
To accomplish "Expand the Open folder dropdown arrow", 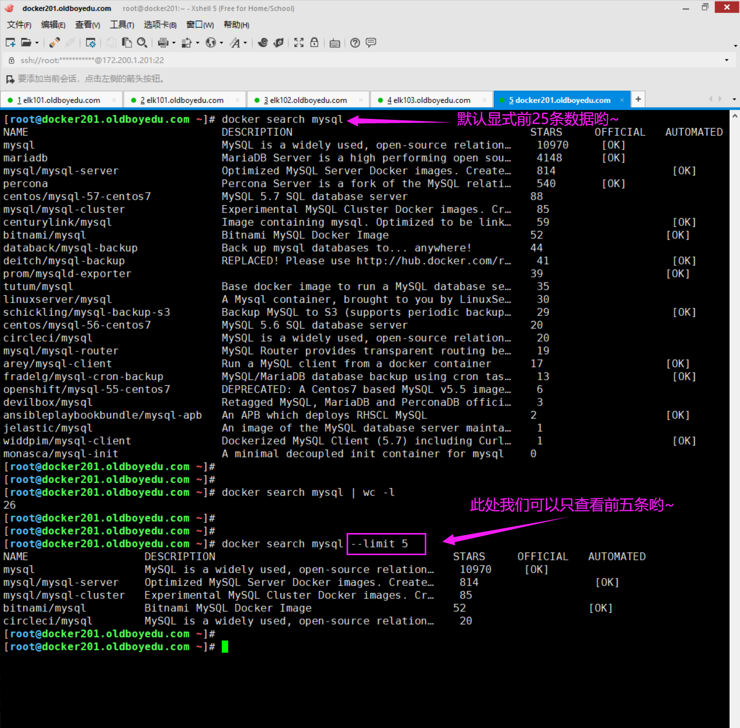I will 37,43.
